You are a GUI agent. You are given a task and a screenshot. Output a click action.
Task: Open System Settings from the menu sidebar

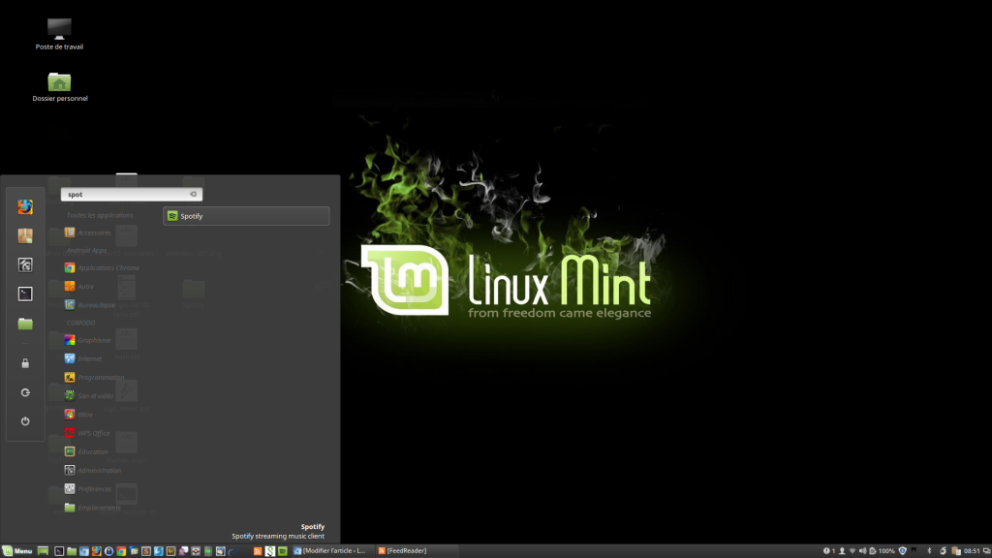click(24, 264)
